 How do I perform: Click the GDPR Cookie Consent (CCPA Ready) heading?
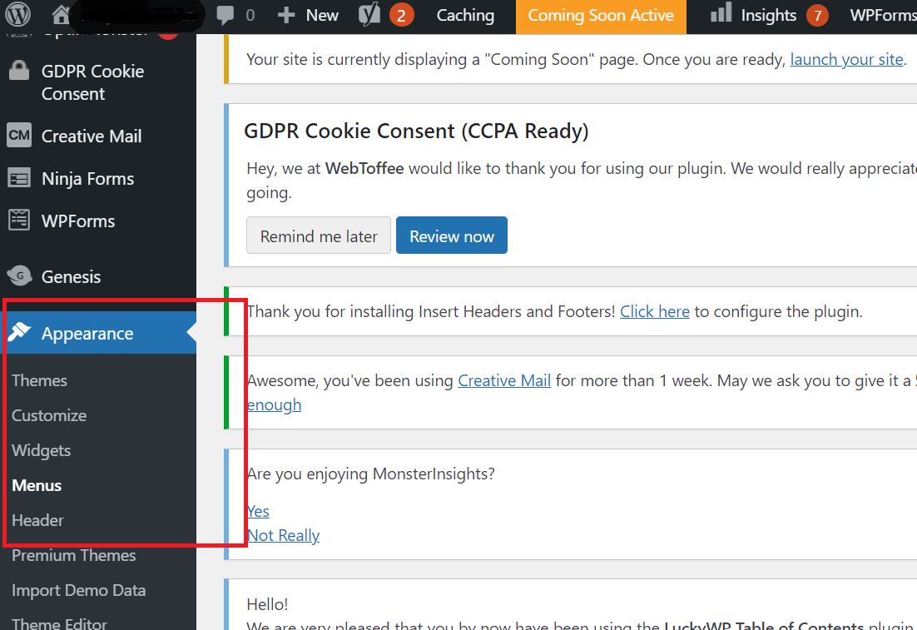tap(416, 131)
